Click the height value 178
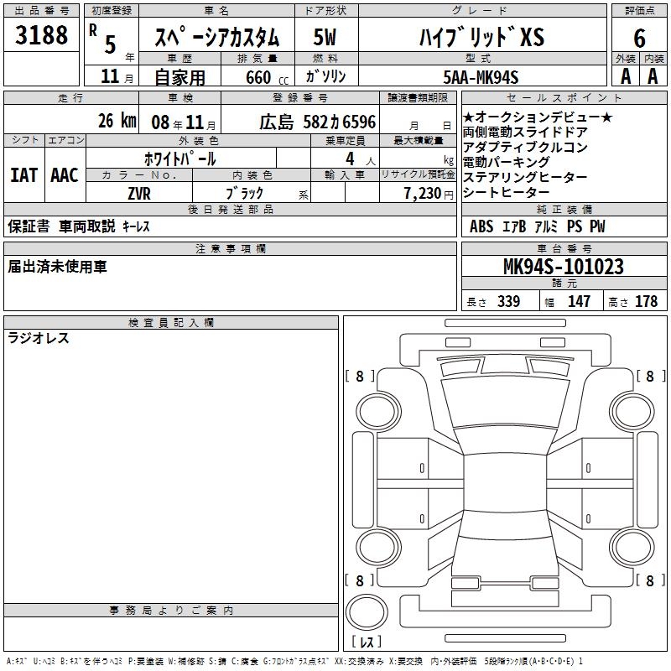Screen dimensions: 671x671 [x=646, y=301]
